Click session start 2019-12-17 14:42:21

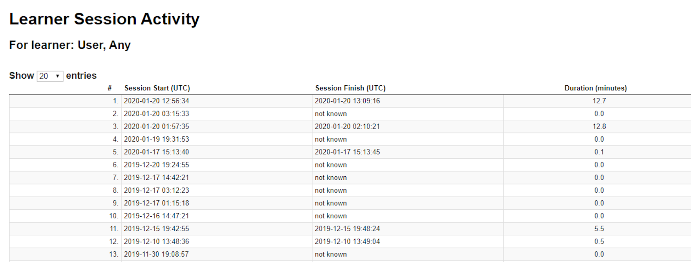pos(156,177)
